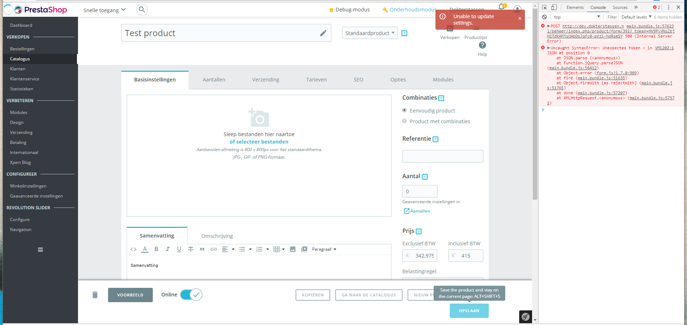Image resolution: width=687 pixels, height=325 pixels.
Task: Toggle the Online switch
Action: pos(191,295)
